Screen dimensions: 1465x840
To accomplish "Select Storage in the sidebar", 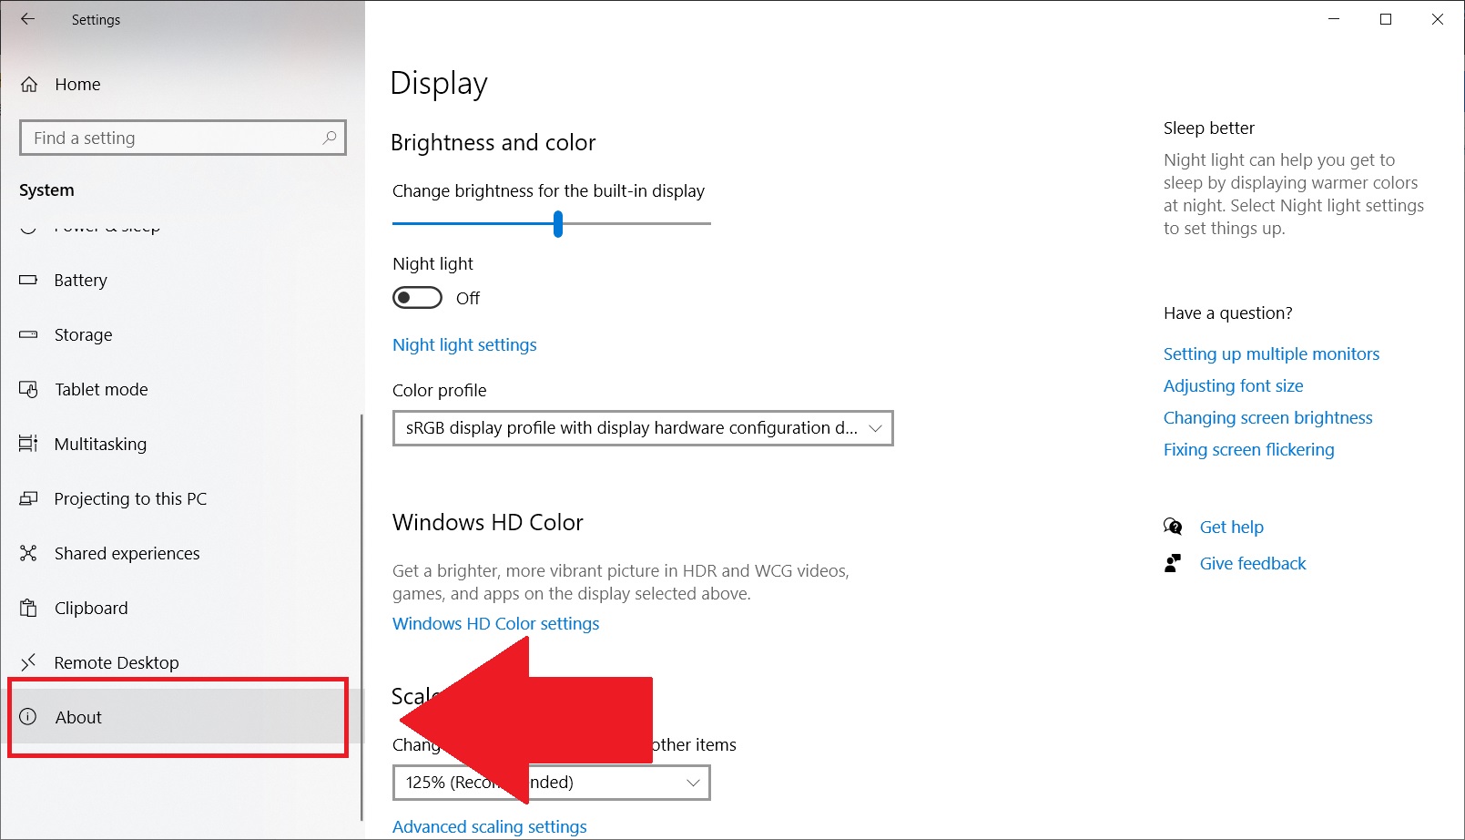I will pos(182,334).
